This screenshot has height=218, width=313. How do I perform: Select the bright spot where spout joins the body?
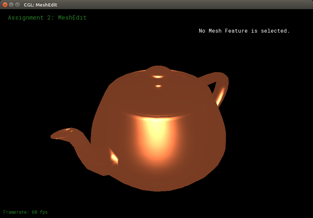click(x=114, y=158)
